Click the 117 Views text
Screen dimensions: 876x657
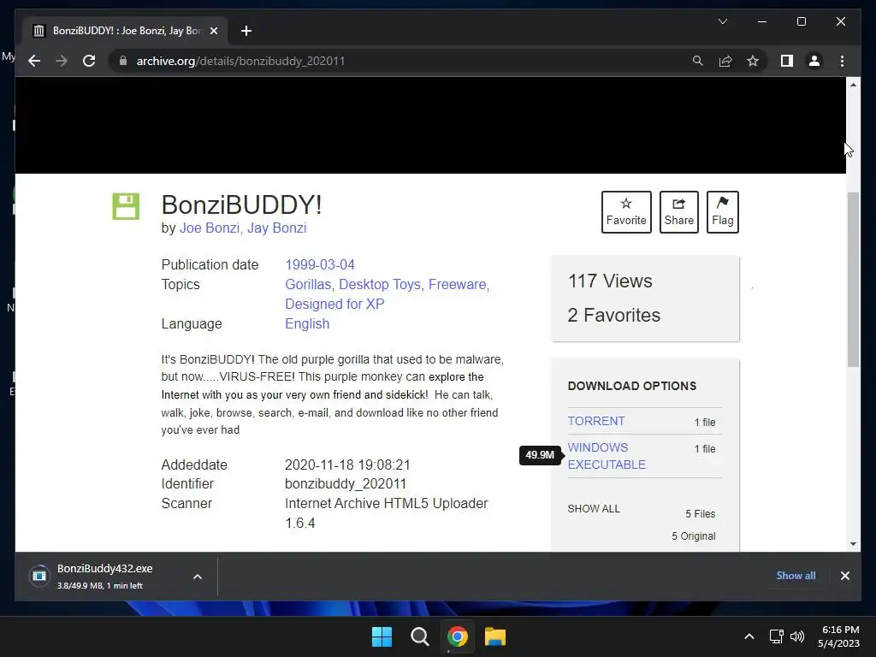click(610, 281)
